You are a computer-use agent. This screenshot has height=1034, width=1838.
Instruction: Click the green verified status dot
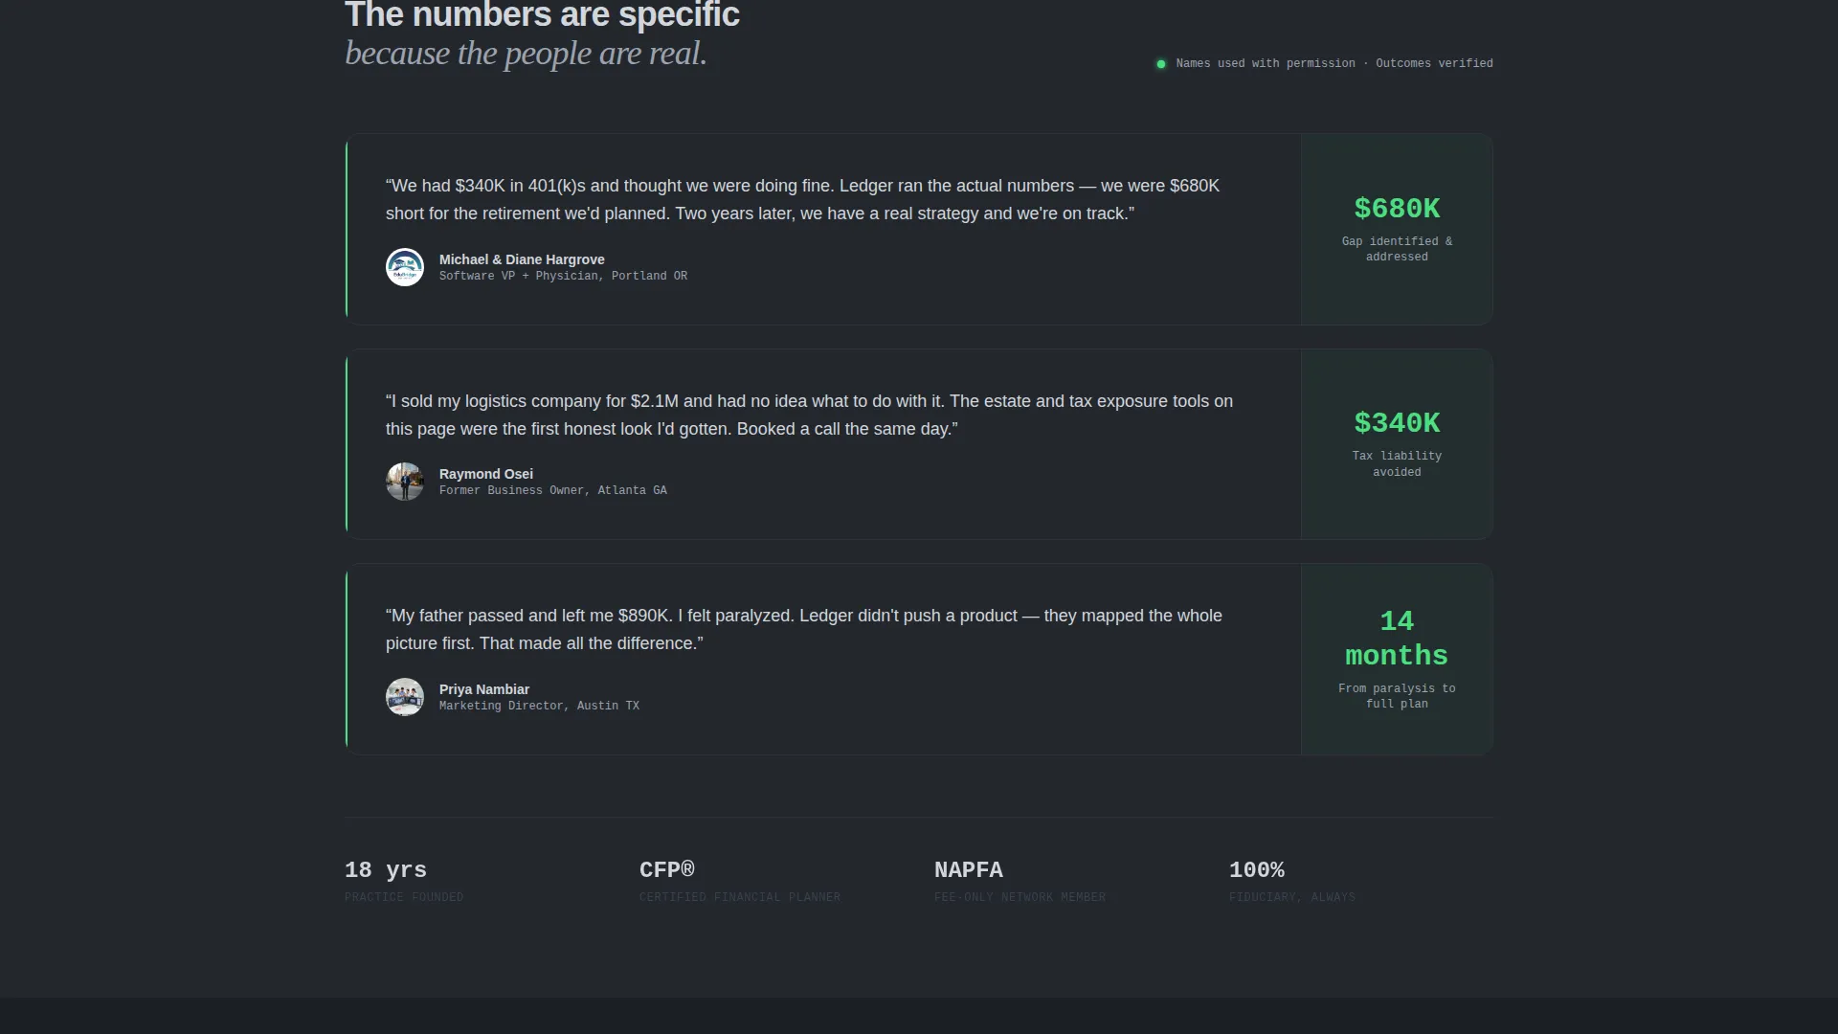(x=1161, y=64)
